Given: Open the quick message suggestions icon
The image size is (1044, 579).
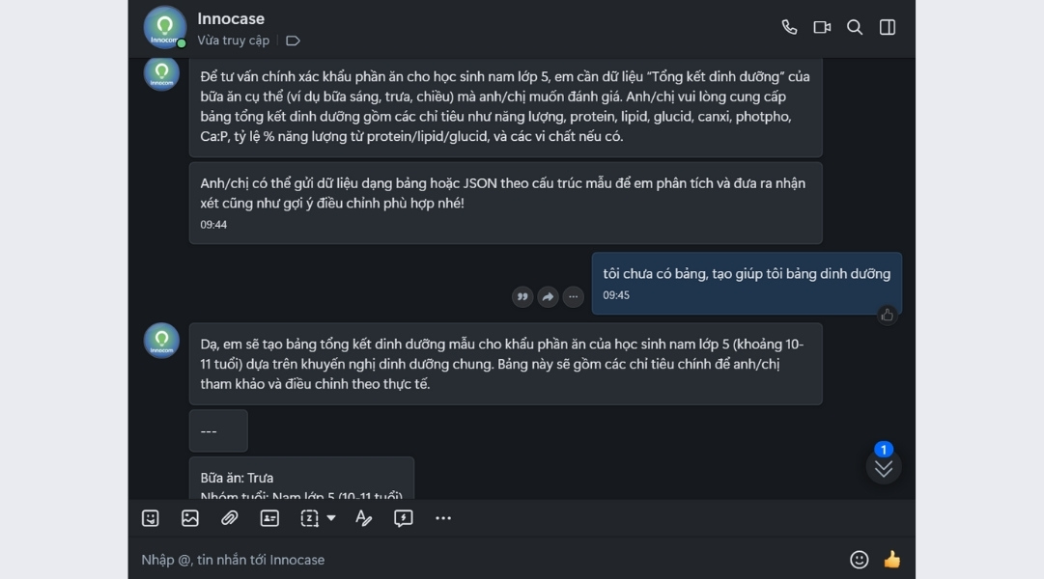Looking at the screenshot, I should pyautogui.click(x=404, y=518).
